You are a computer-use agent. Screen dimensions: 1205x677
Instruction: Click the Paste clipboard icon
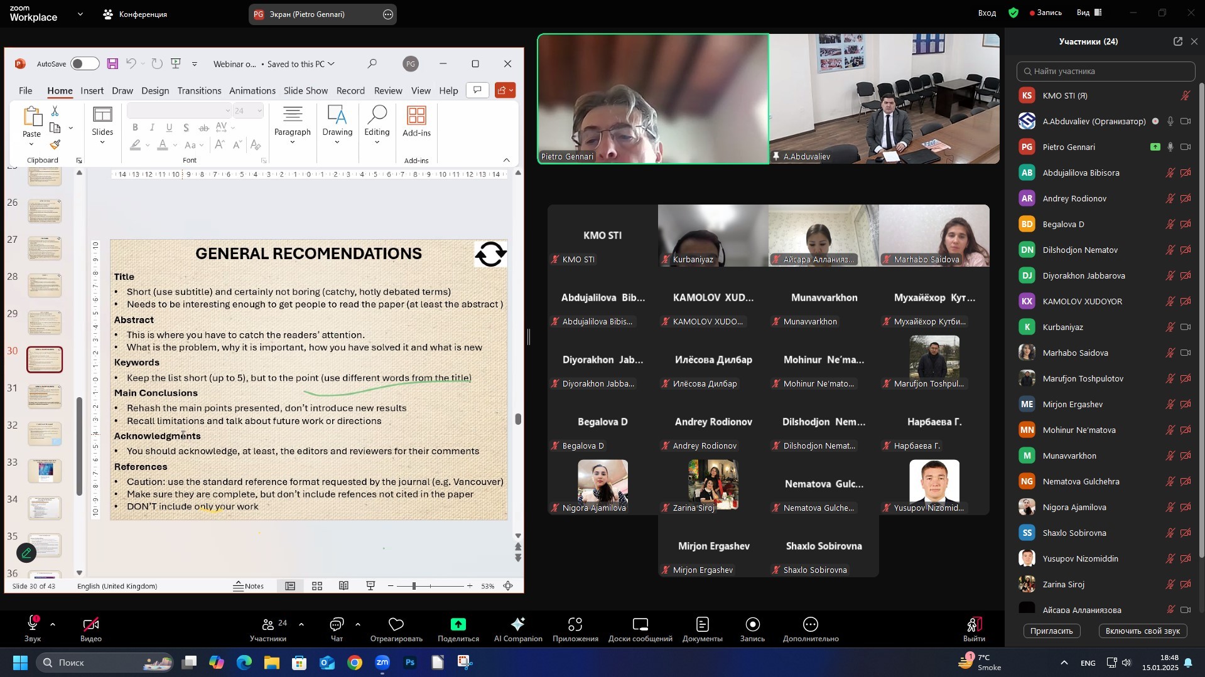point(31,117)
